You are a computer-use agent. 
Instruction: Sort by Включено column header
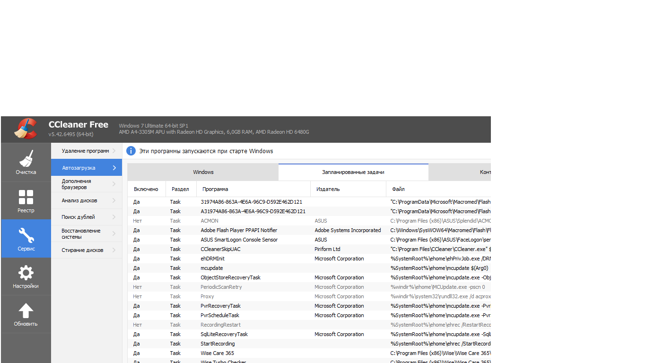[x=146, y=189]
